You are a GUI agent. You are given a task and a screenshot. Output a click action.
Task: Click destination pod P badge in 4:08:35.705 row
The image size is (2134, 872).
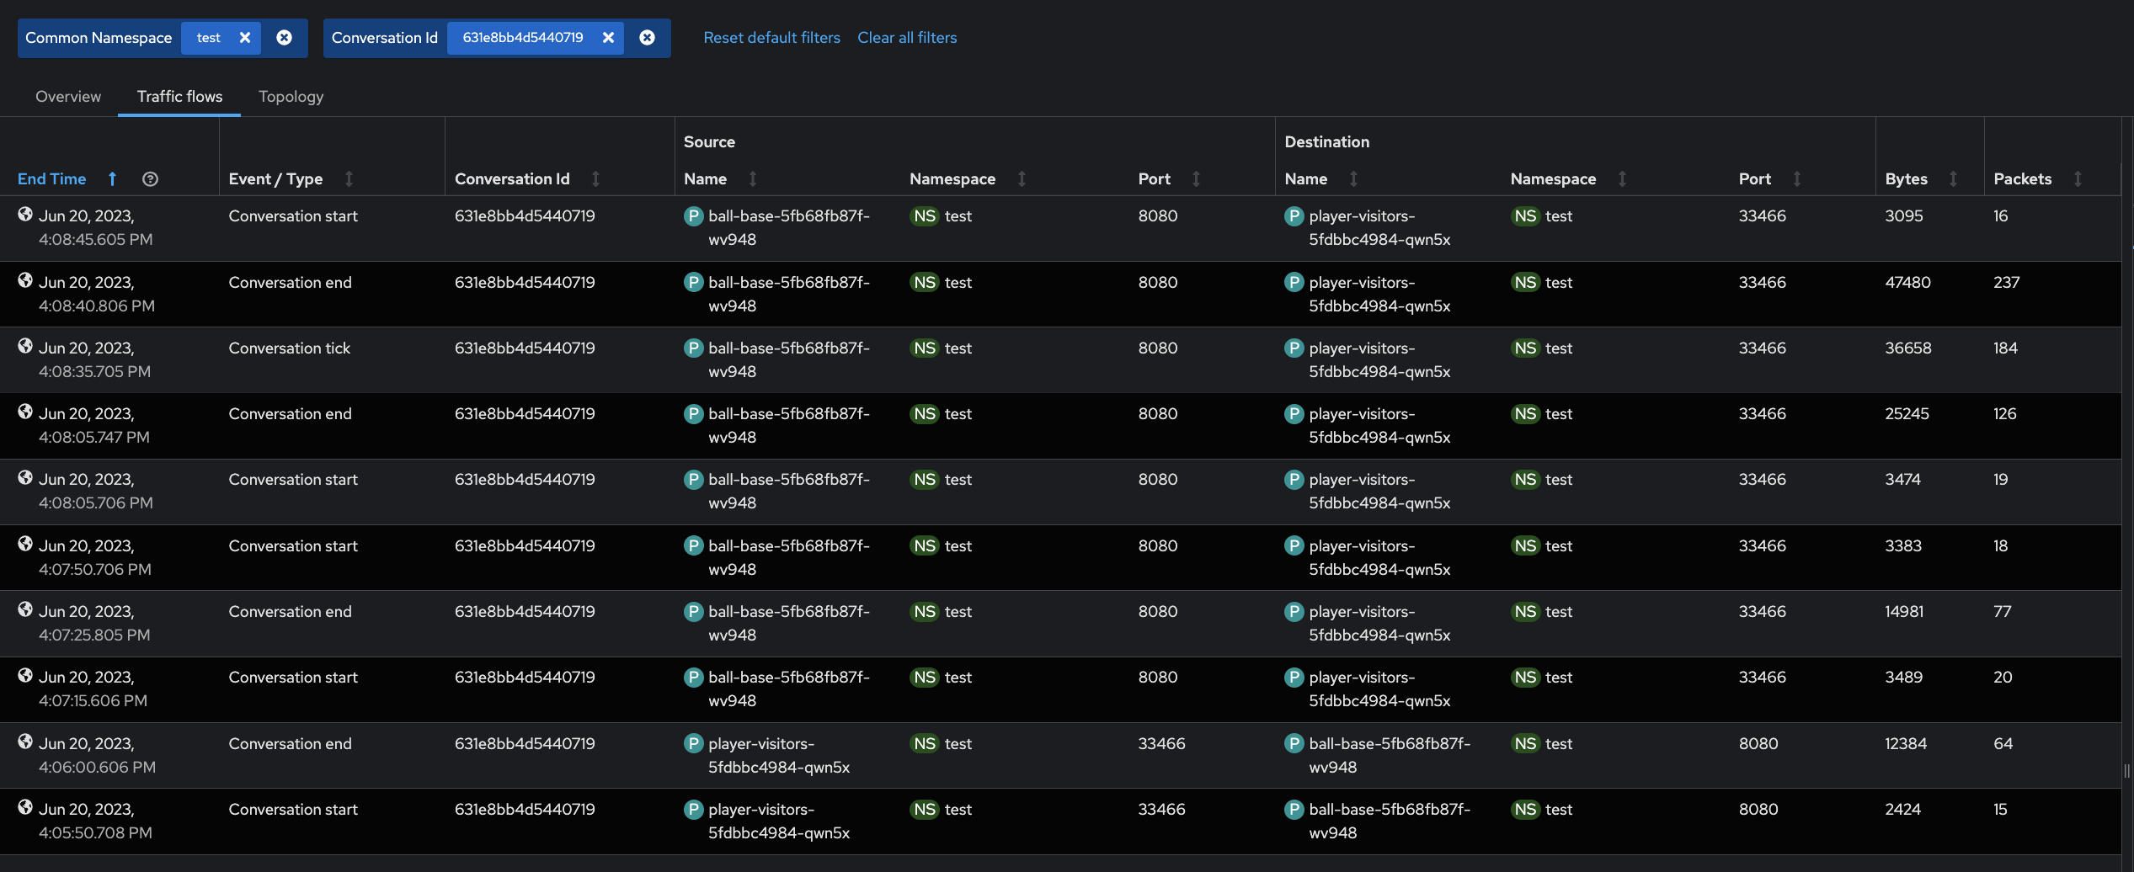1294,348
